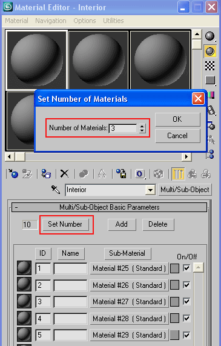Screen dimensions: 221x346
Task: Toggle the Show End Result icon
Action: tap(178, 174)
